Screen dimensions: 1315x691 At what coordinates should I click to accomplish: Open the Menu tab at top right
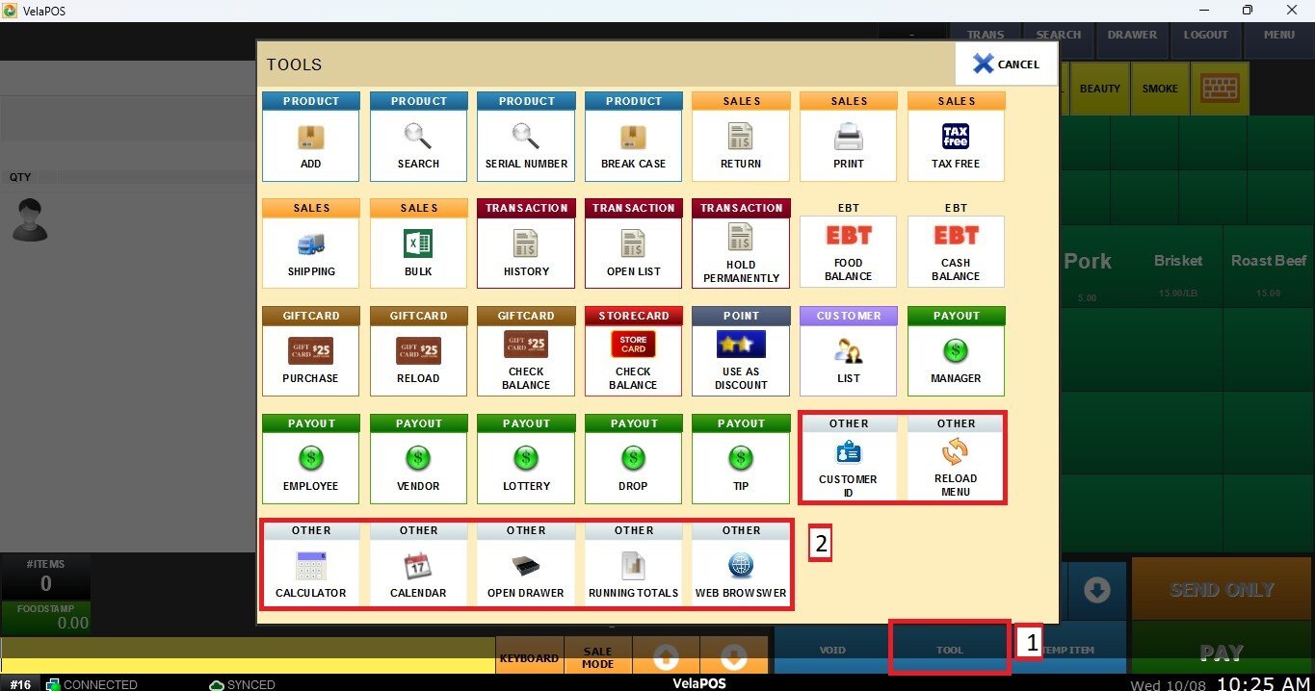pos(1278,35)
